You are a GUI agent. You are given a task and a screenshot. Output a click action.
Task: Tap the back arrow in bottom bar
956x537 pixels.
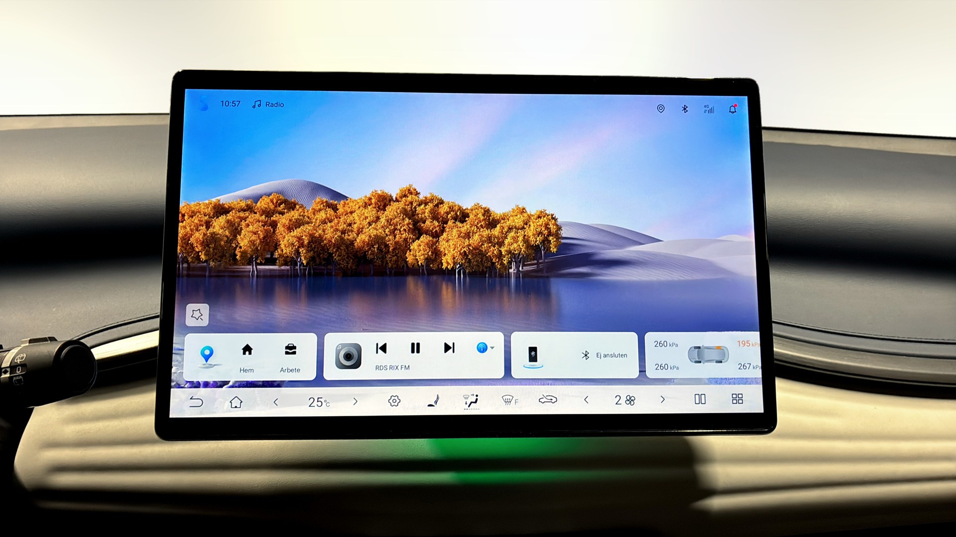(x=196, y=402)
